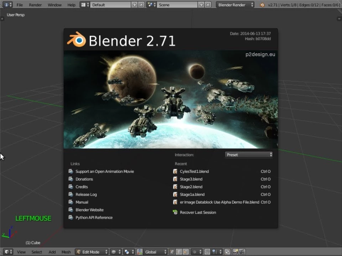Viewport: 342px width, 256px height.
Task: Click the Scene name field
Action: pyautogui.click(x=177, y=5)
